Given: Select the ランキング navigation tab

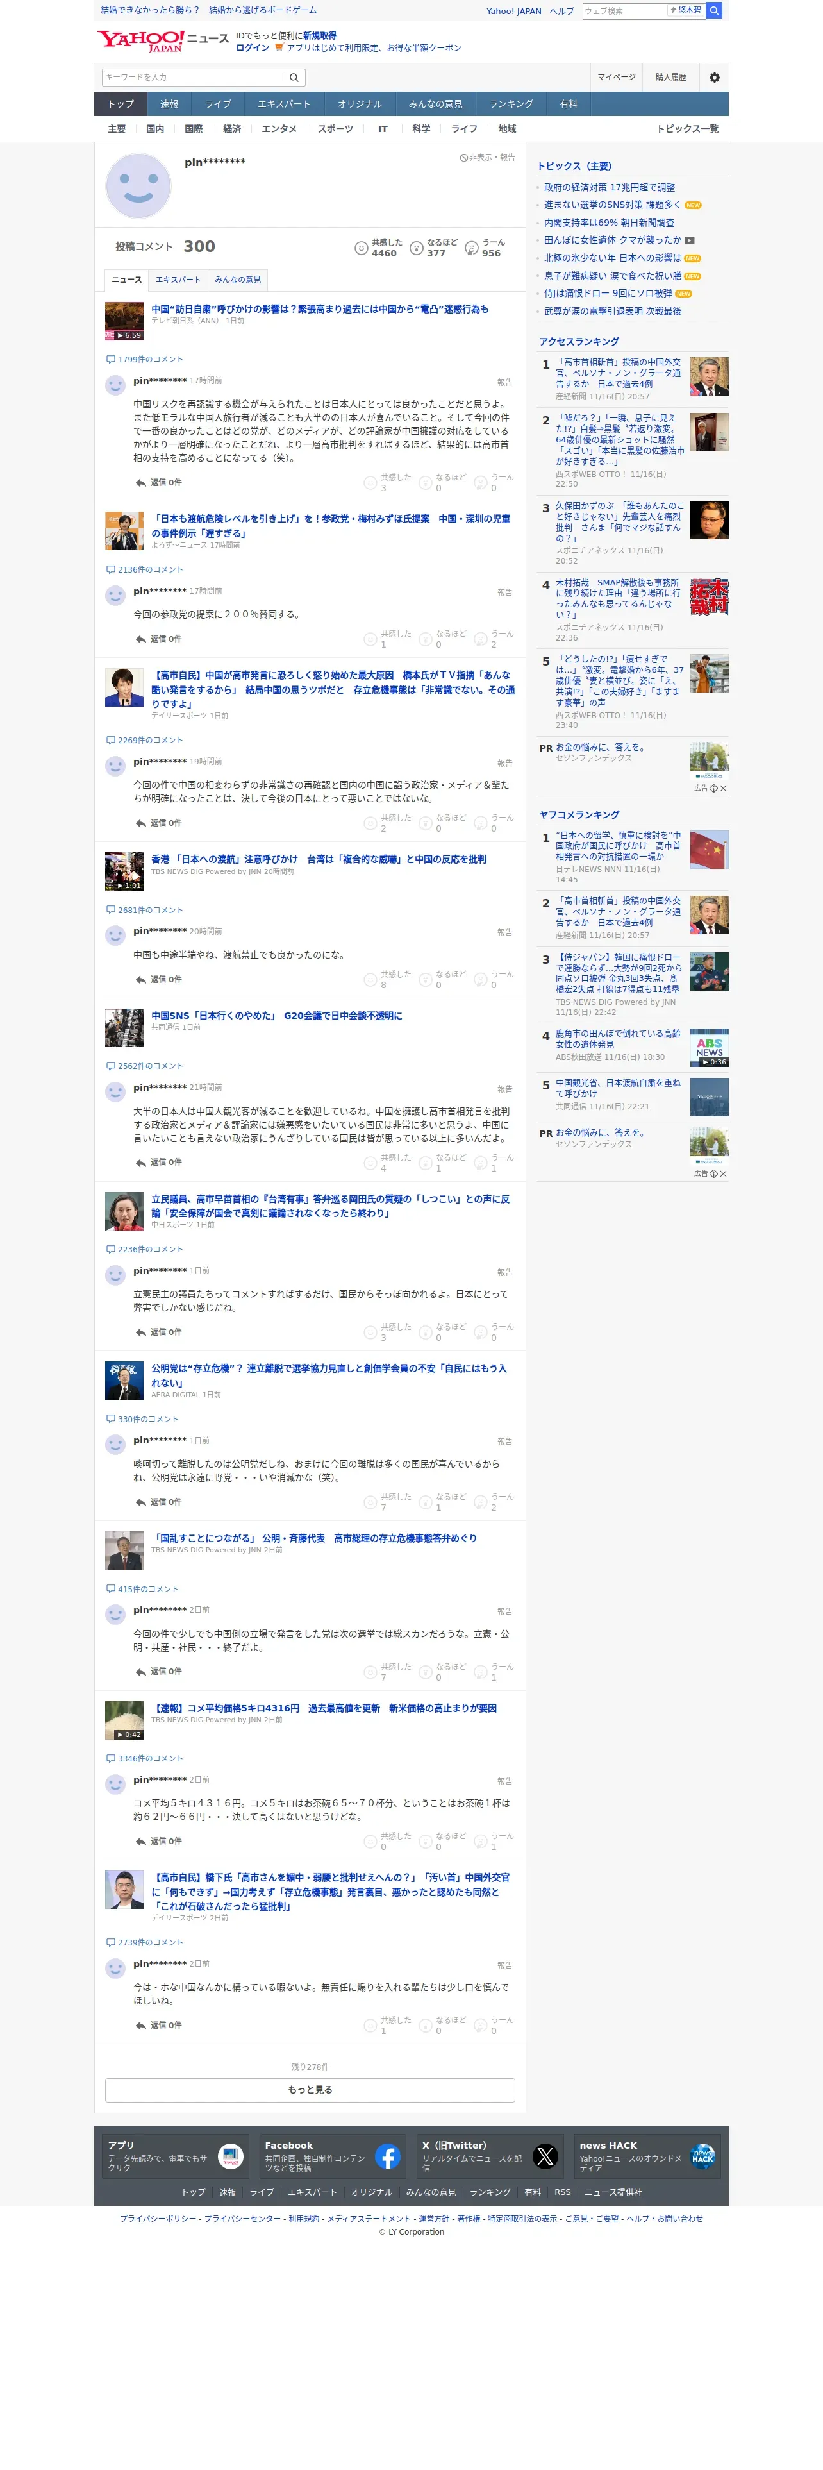Looking at the screenshot, I should click(x=511, y=103).
